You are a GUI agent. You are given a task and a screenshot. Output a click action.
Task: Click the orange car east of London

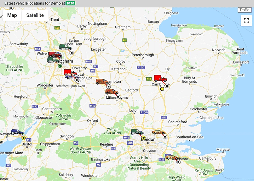(x=159, y=132)
